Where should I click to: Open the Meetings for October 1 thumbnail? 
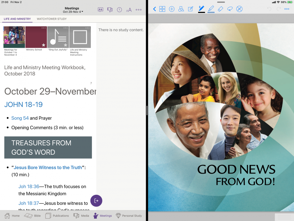pyautogui.click(x=14, y=37)
